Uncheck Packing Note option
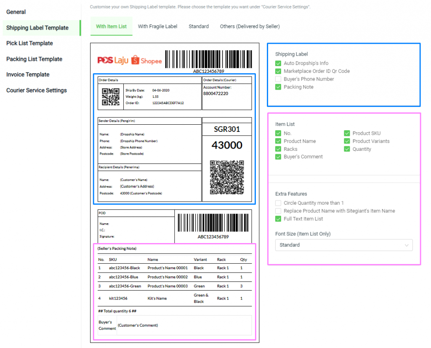This screenshot has height=348, width=431. 278,87
